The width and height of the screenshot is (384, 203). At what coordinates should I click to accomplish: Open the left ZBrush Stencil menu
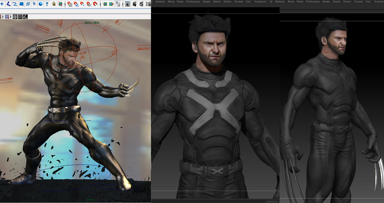(217, 2)
